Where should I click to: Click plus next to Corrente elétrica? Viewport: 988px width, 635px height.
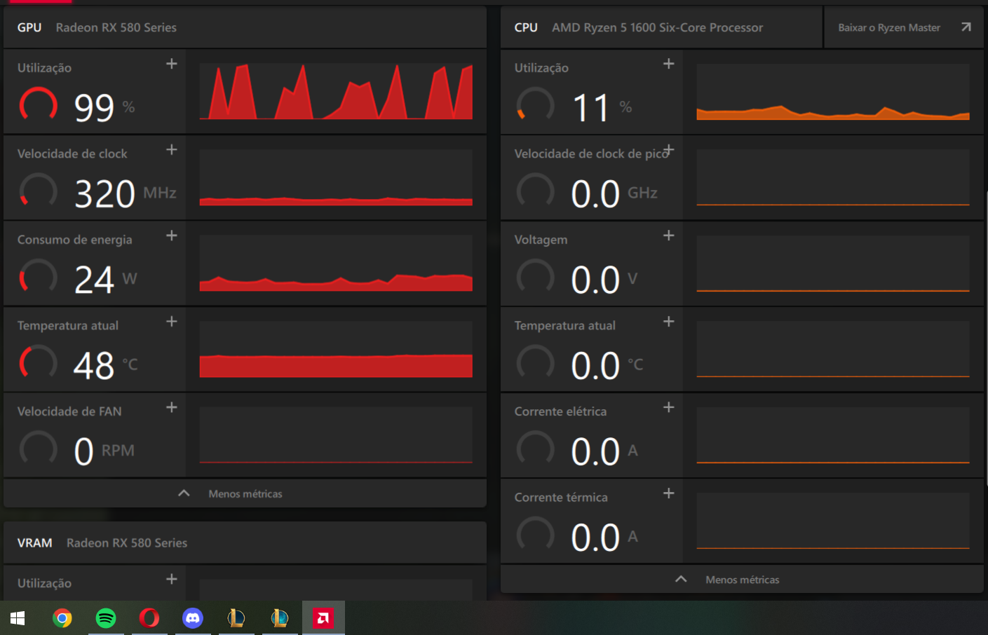tap(668, 407)
